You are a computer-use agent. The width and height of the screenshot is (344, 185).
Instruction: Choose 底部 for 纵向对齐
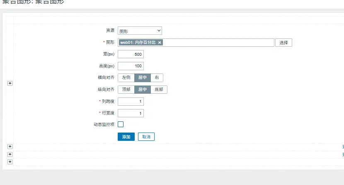159,90
